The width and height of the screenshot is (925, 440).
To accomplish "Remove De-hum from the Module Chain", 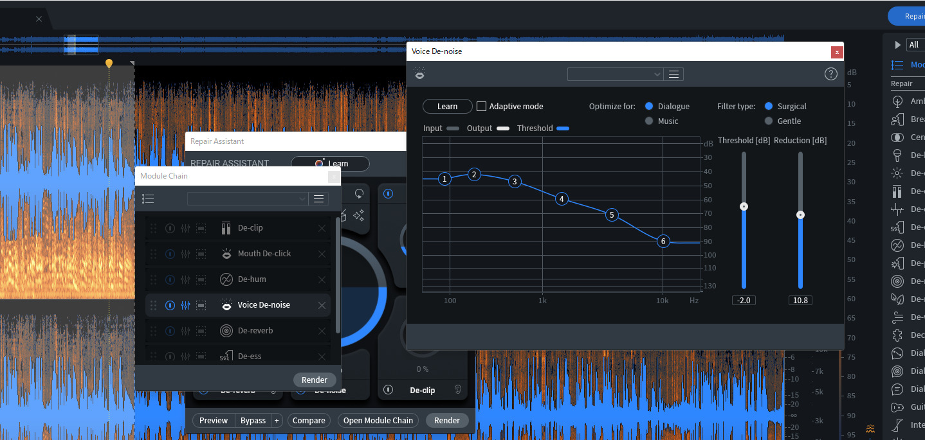I will click(x=322, y=279).
